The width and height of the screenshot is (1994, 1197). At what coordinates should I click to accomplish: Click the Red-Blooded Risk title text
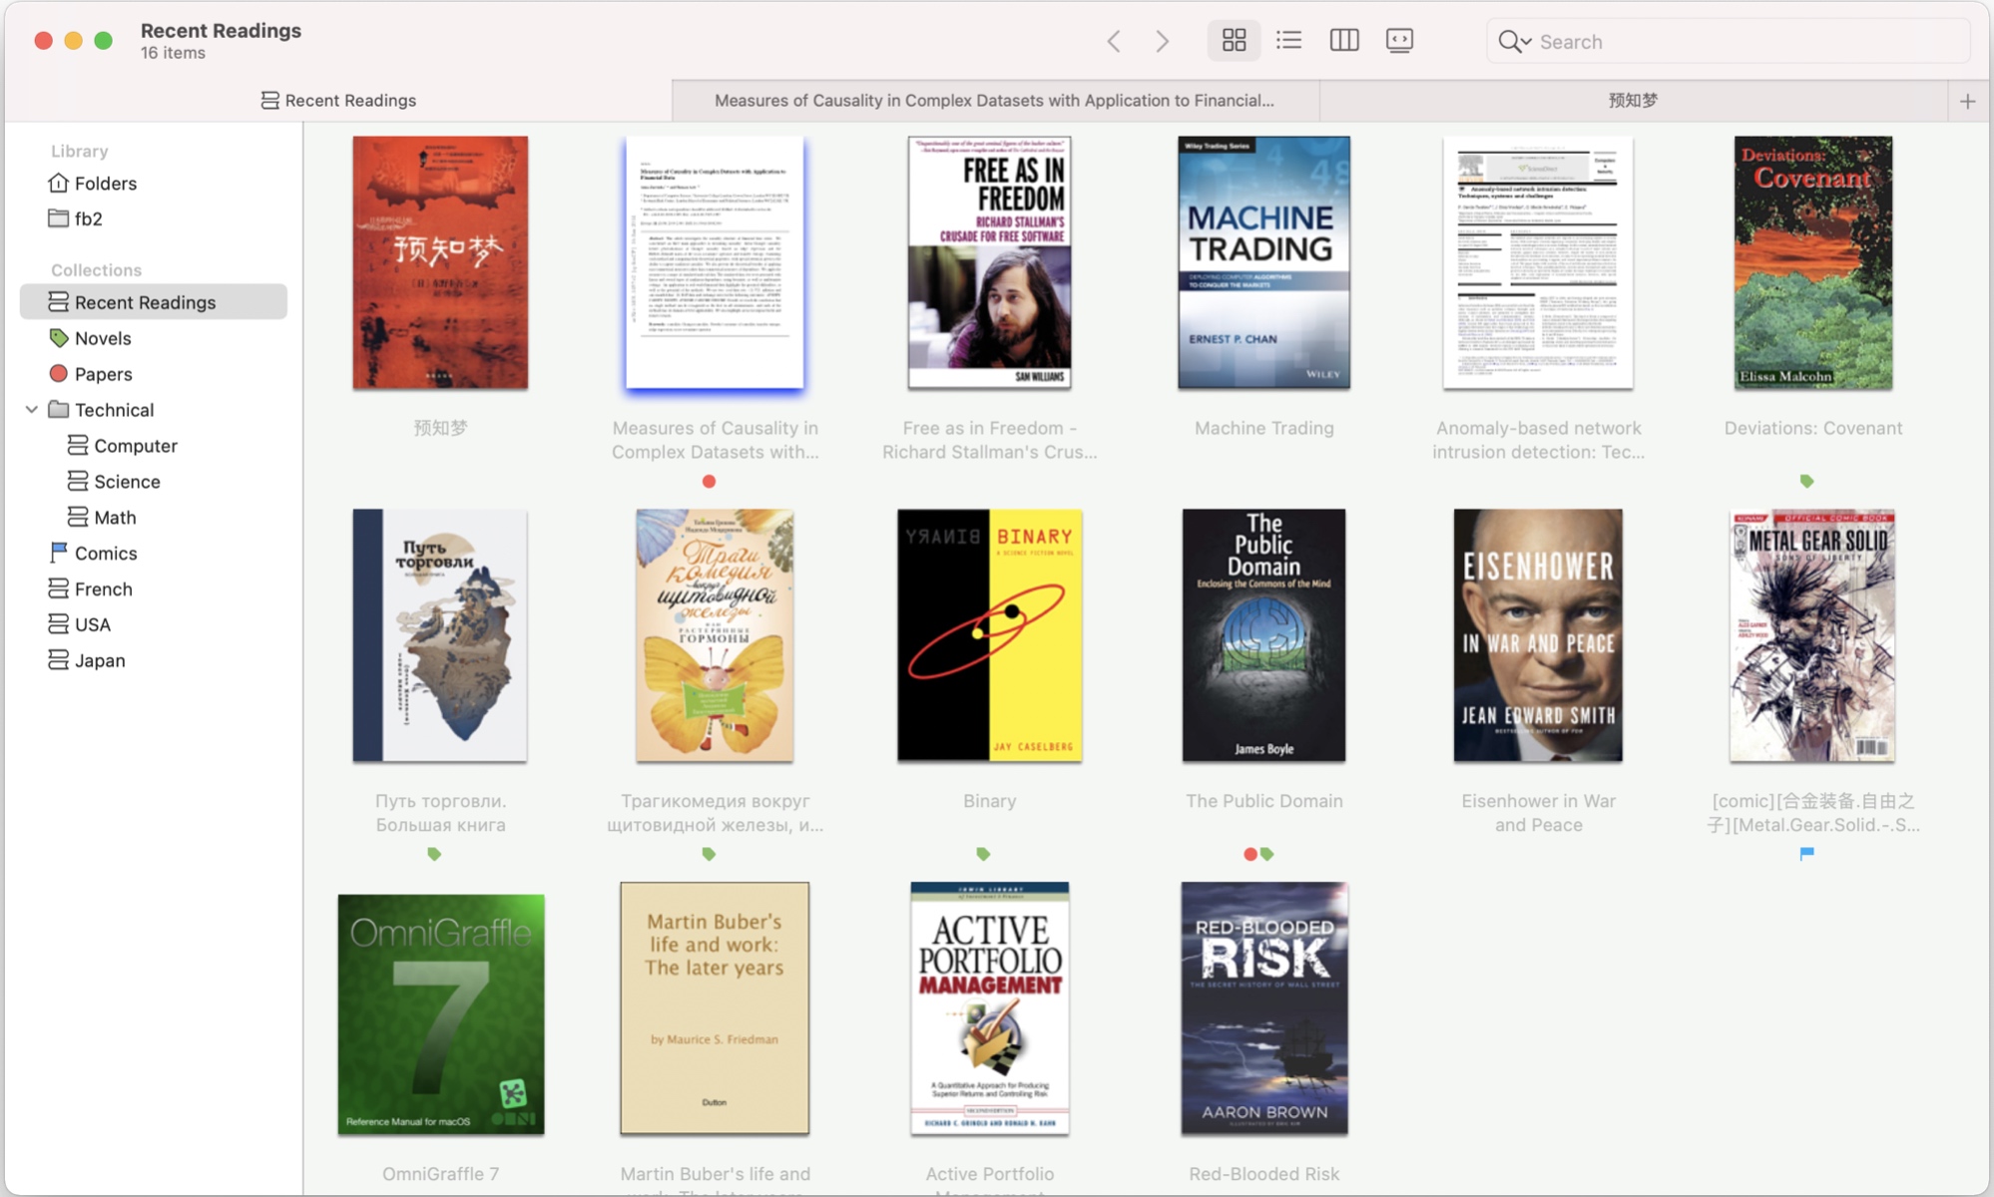coord(1263,1174)
